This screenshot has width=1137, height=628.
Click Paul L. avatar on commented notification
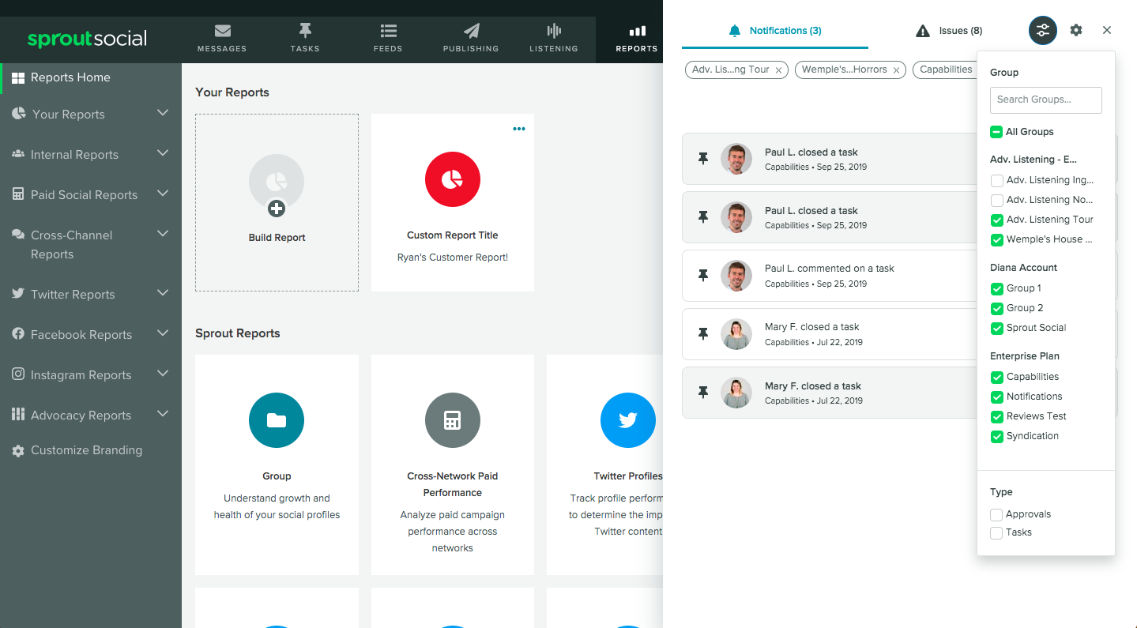pos(736,276)
